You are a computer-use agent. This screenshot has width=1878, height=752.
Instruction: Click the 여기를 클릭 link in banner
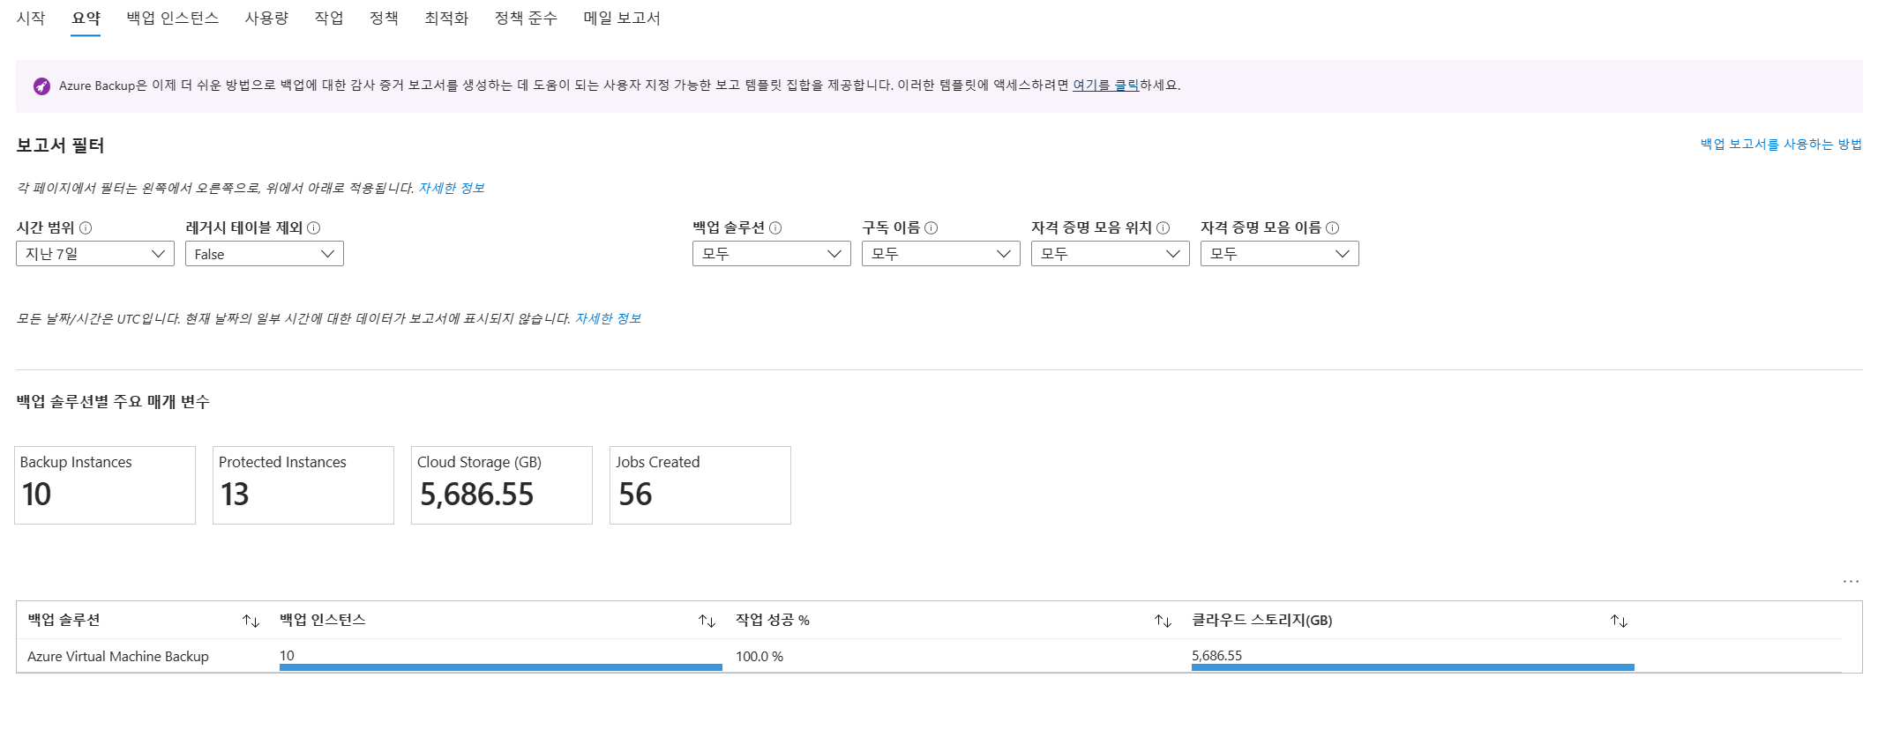tap(1105, 86)
